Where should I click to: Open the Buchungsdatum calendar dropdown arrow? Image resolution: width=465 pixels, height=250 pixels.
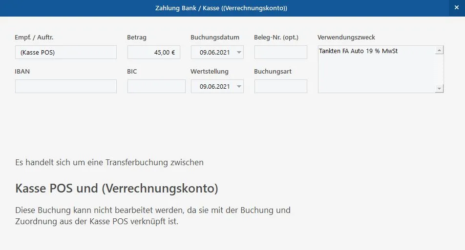pyautogui.click(x=239, y=52)
